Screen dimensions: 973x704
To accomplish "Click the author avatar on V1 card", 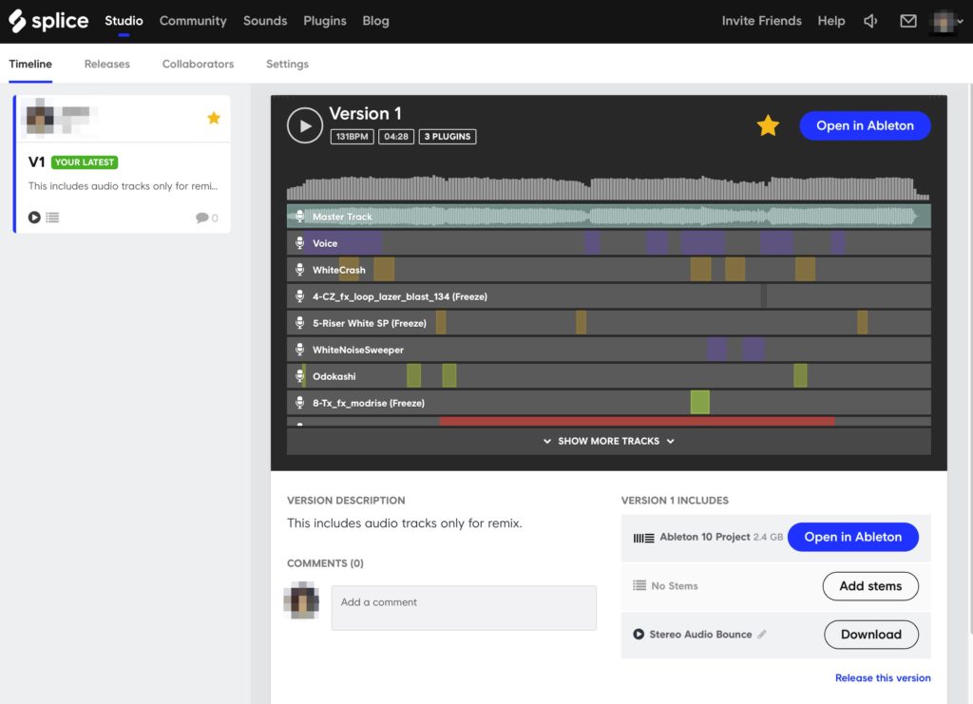I will point(40,117).
